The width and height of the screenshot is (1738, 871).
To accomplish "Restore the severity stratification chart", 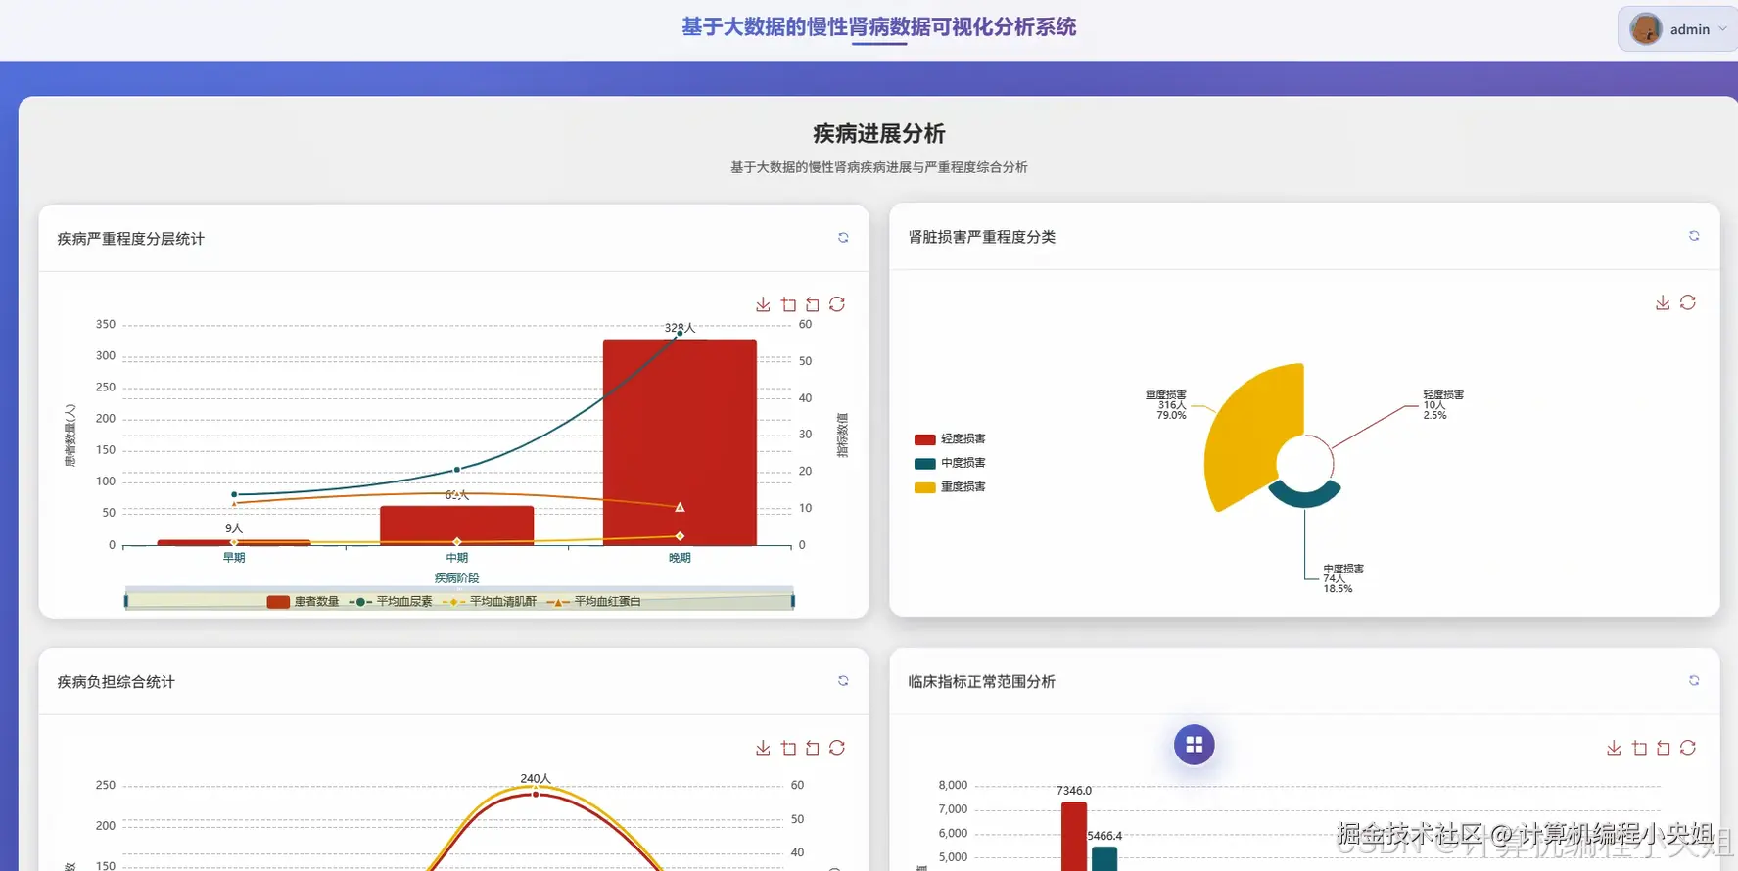I will (x=837, y=304).
